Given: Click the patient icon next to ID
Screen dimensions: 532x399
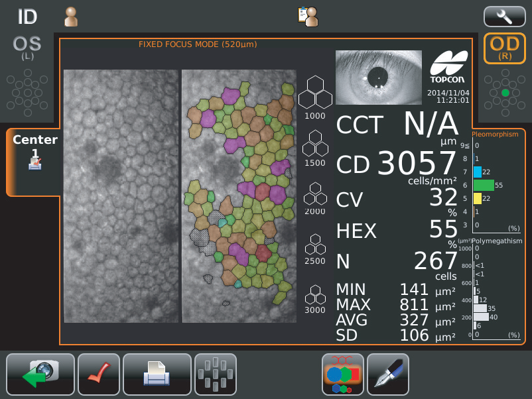Looking at the screenshot, I should [70, 17].
